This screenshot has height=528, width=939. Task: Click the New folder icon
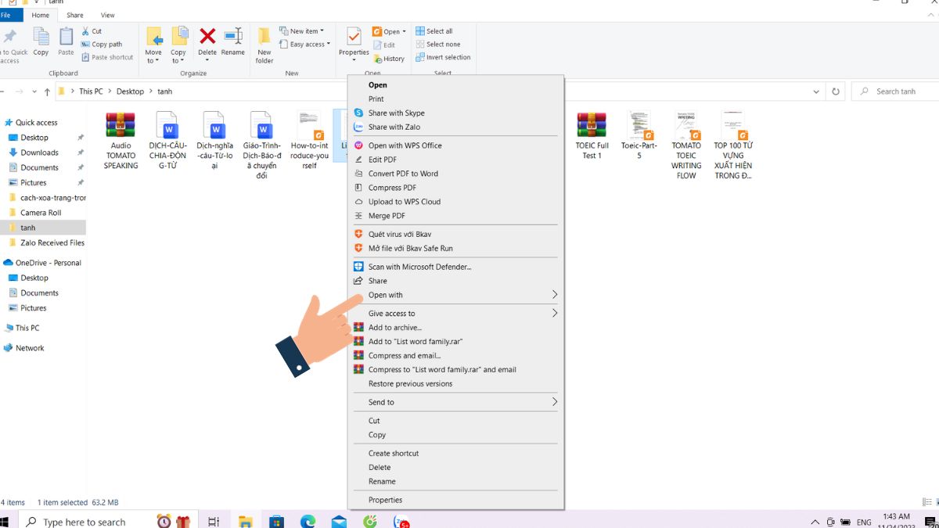pyautogui.click(x=264, y=44)
